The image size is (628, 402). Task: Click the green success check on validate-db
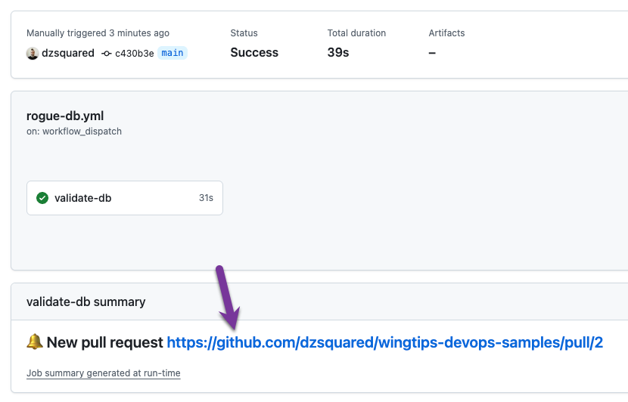tap(42, 198)
